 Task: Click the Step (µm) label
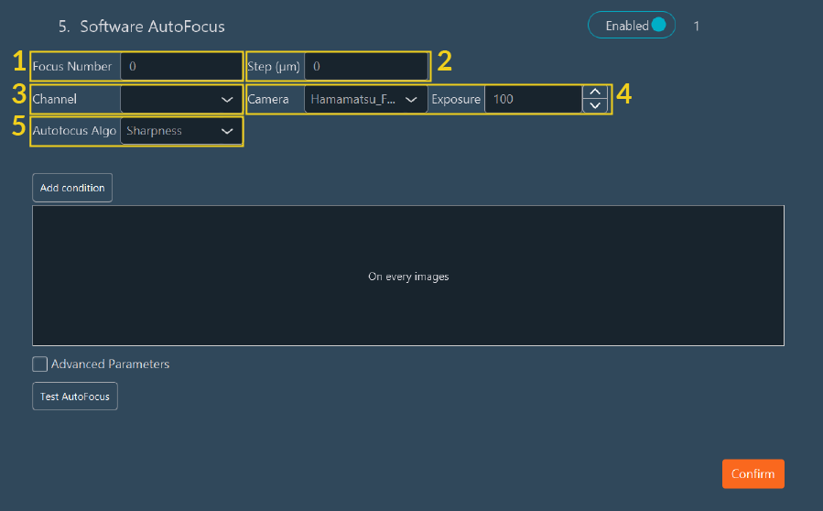tap(274, 67)
